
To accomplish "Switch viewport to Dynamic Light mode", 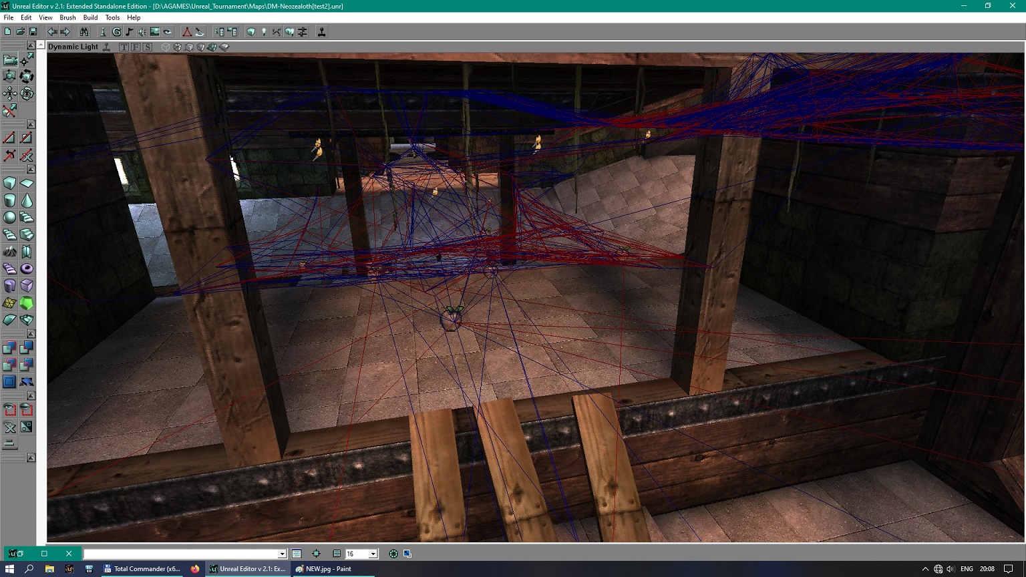I will (x=212, y=47).
